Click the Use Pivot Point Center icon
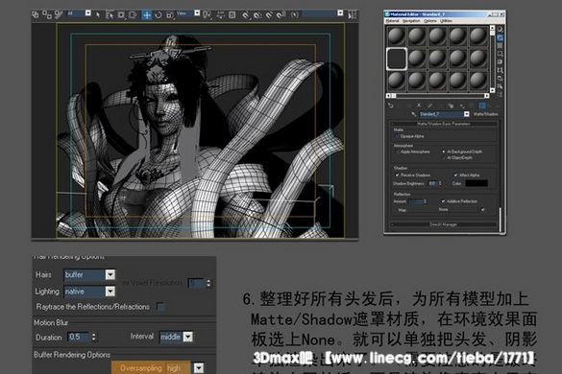This screenshot has width=562, height=374. pyautogui.click(x=207, y=14)
